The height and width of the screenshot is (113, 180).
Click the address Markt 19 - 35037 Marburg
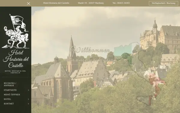click(x=91, y=3)
